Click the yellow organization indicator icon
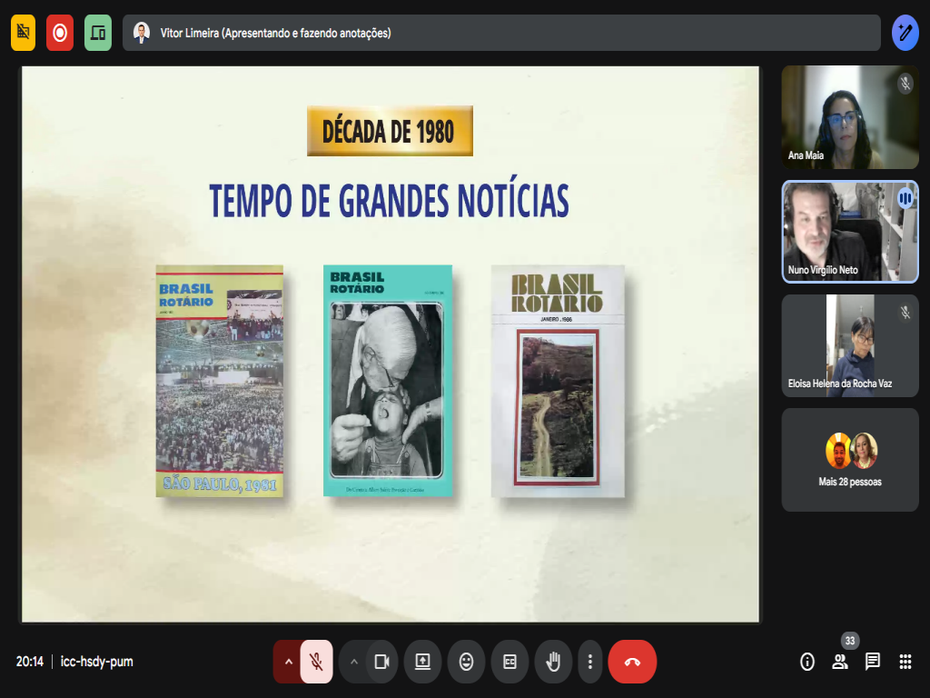The image size is (930, 698). tap(23, 33)
